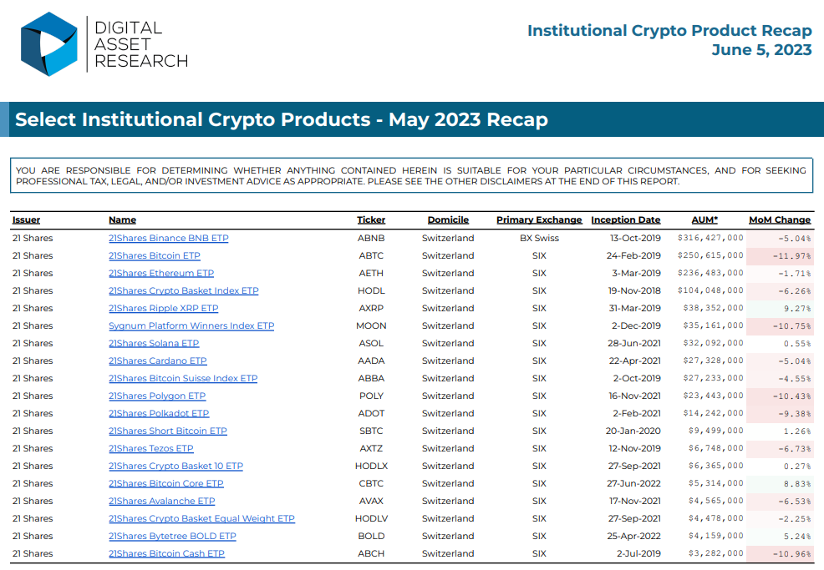This screenshot has width=824, height=570.
Task: Open the 21Shares Tezos ETP link
Action: pos(150,448)
